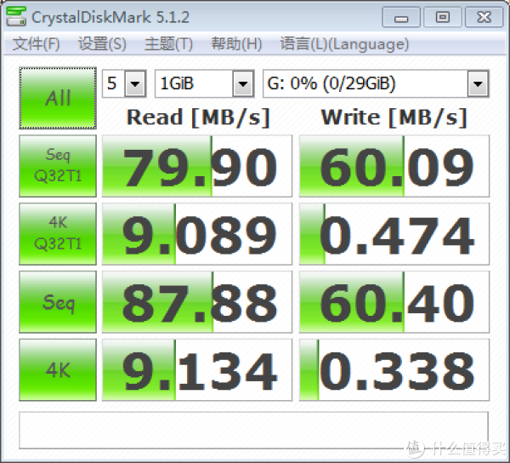The image size is (510, 463).
Task: Open the 设置(S) menu
Action: (x=102, y=44)
